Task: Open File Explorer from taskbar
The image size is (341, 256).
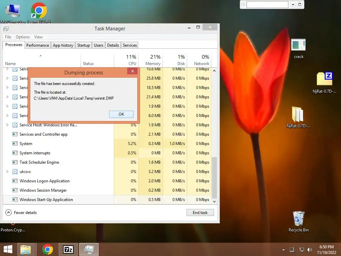Action: [26, 249]
